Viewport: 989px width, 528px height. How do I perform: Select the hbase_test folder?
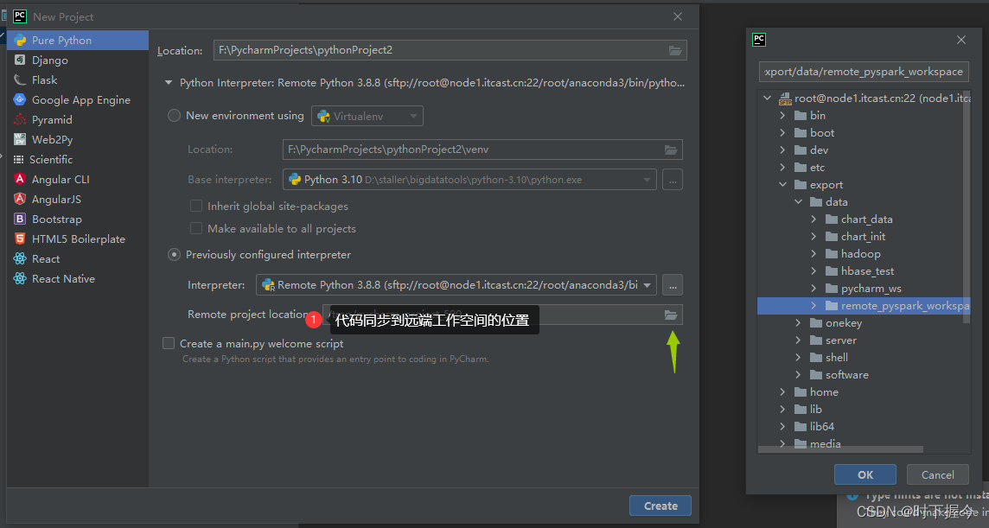[x=867, y=271]
